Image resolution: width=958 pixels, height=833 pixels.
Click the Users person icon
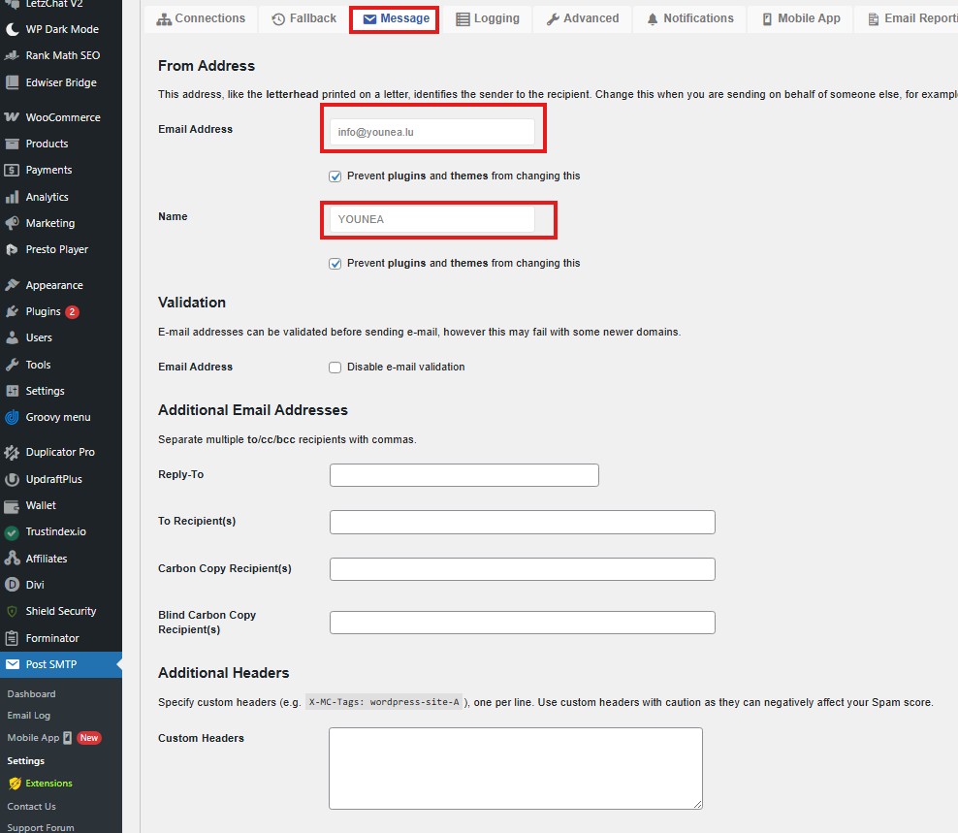pyautogui.click(x=12, y=337)
